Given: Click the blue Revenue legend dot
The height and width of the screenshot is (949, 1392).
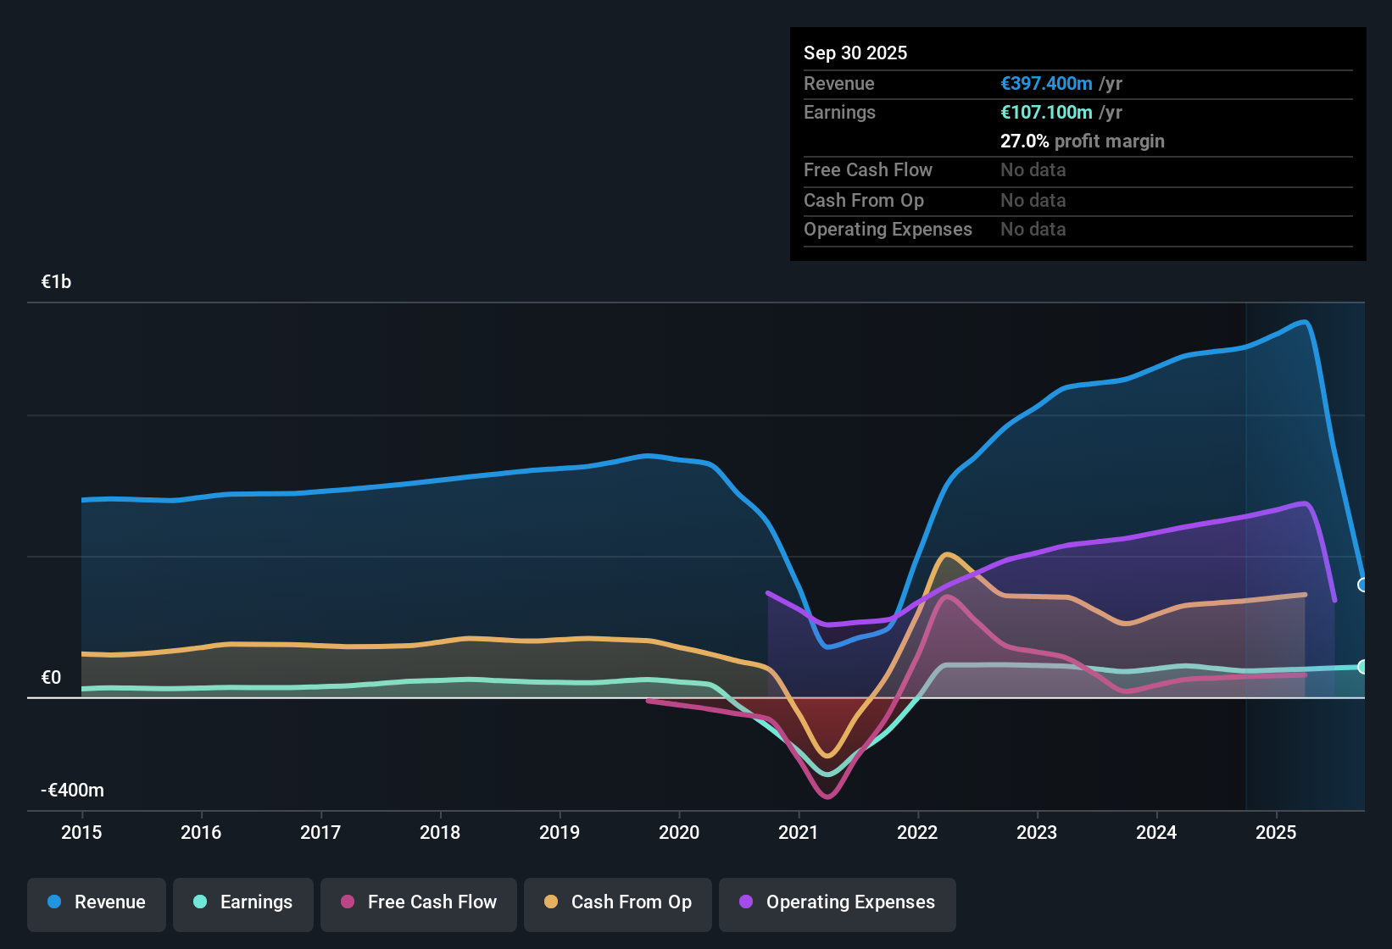Looking at the screenshot, I should click(53, 902).
